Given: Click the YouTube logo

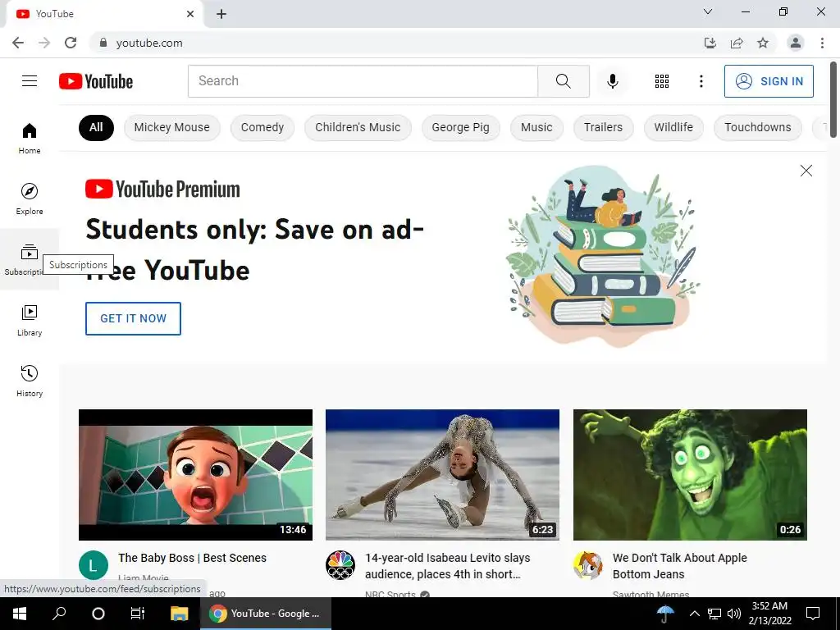Looking at the screenshot, I should (96, 81).
